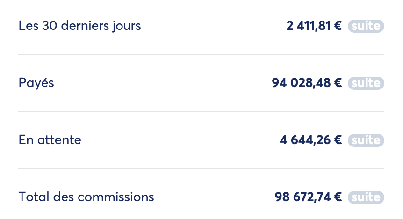The width and height of the screenshot is (403, 219).
Task: Click the 'En attente' label
Action: [50, 140]
